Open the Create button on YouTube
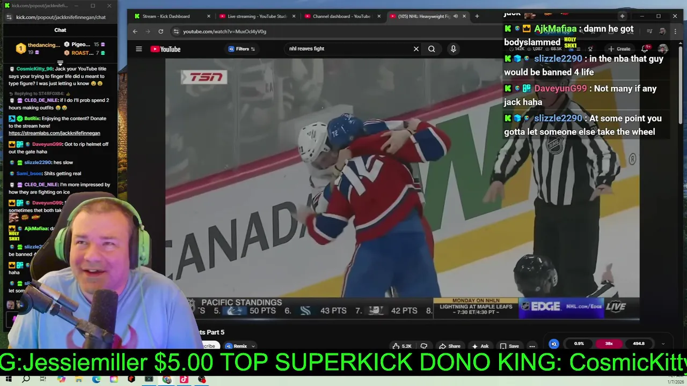 click(619, 49)
